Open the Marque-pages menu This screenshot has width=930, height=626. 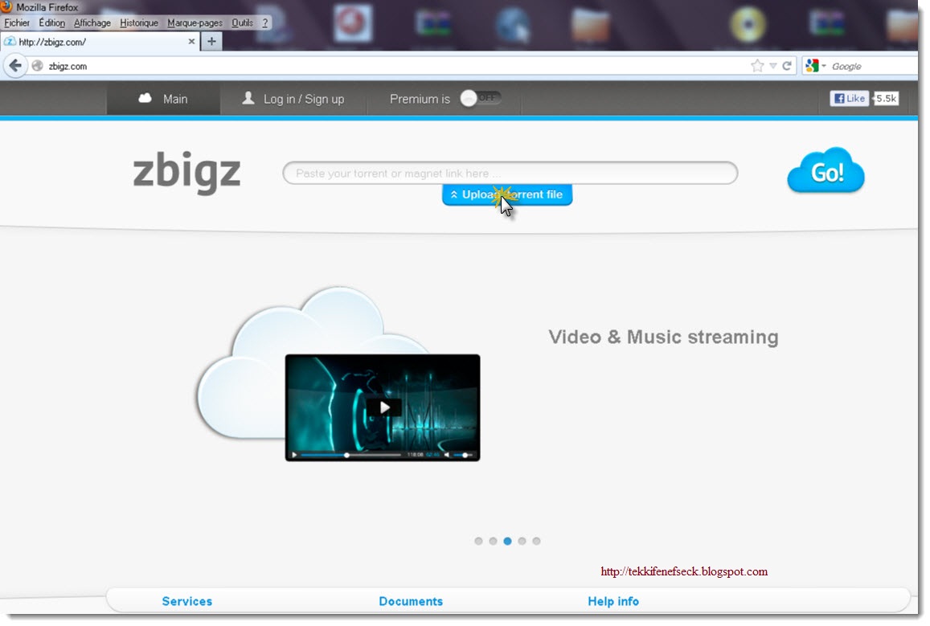pos(195,23)
